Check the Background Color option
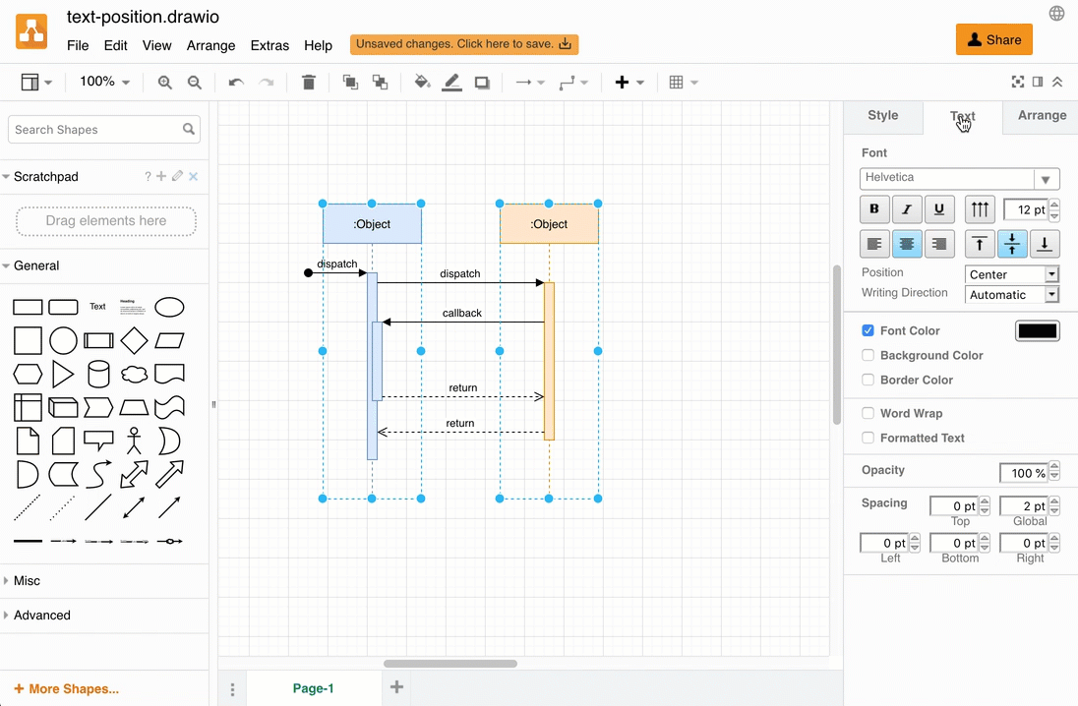The width and height of the screenshot is (1078, 706). [868, 355]
